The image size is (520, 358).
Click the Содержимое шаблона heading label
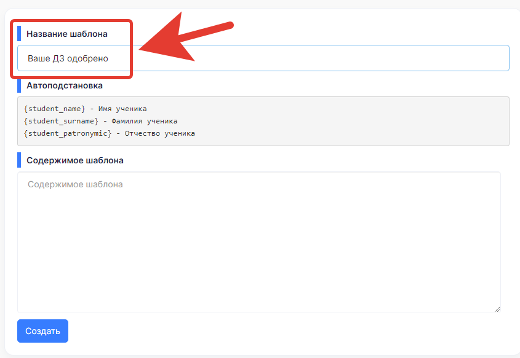point(75,160)
